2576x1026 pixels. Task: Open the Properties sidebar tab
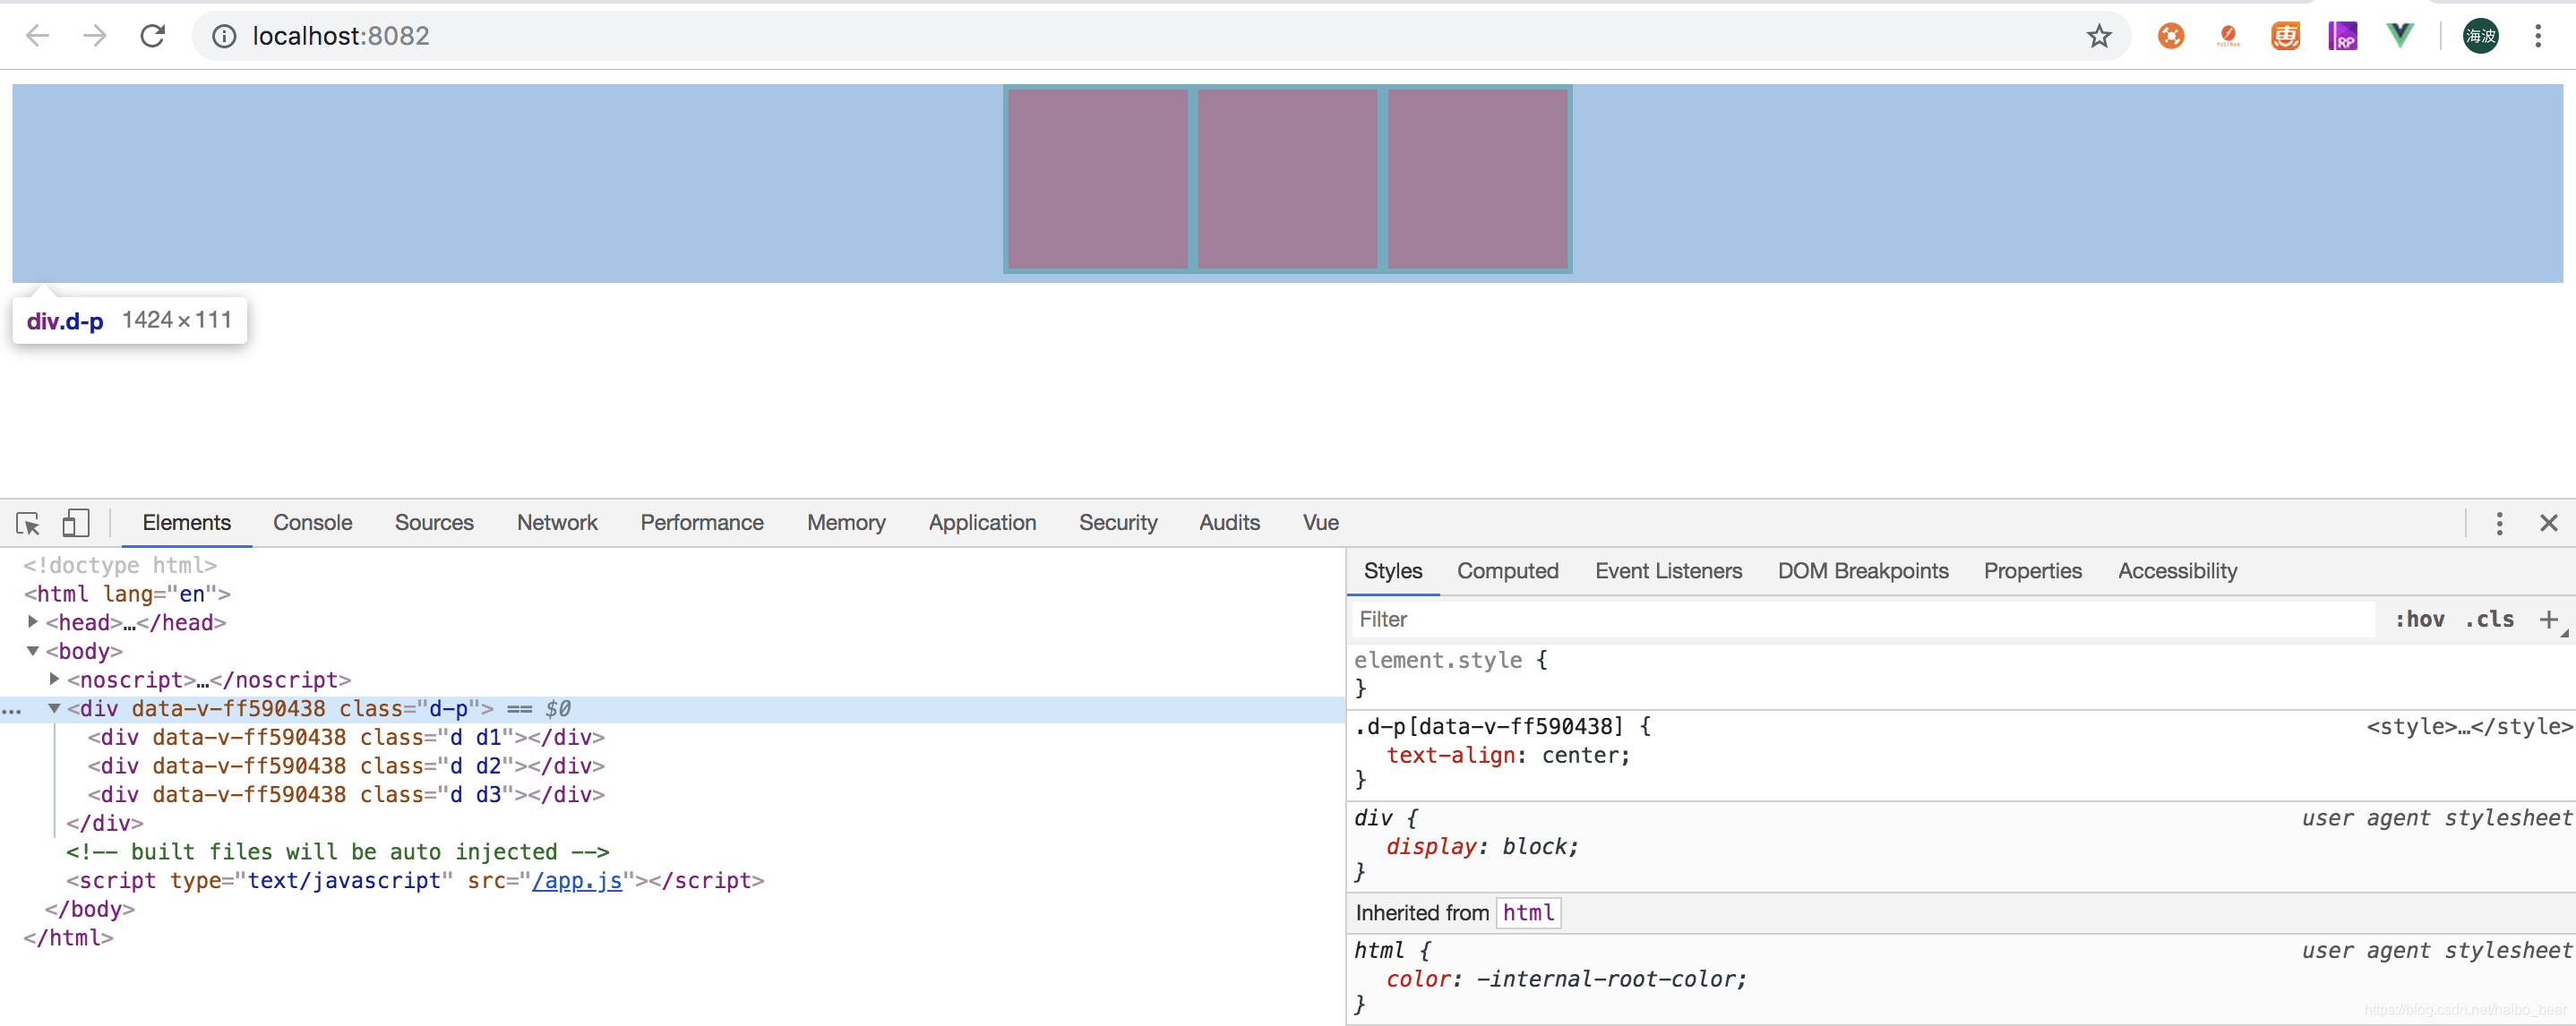(x=2032, y=571)
